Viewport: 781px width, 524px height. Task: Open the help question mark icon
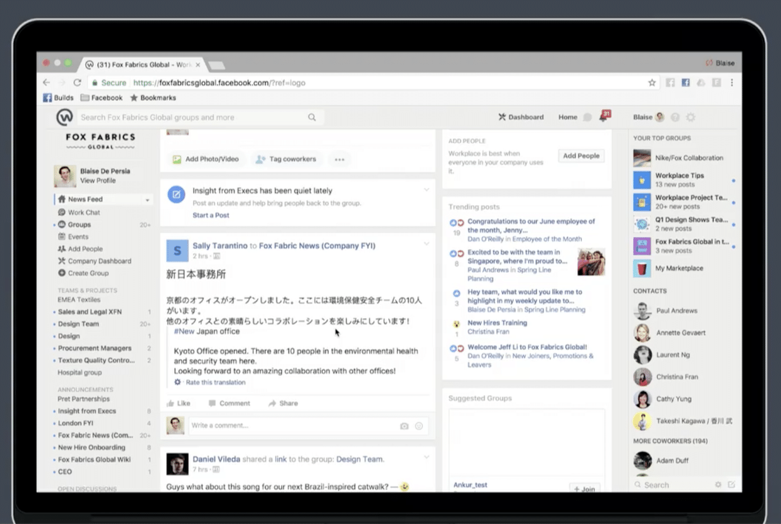click(x=675, y=117)
